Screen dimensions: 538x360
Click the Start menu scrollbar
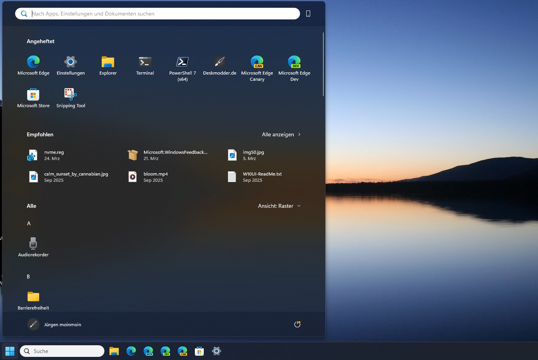(323, 64)
